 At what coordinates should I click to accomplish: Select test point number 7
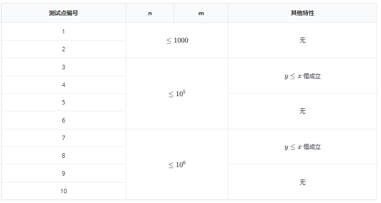[64, 138]
